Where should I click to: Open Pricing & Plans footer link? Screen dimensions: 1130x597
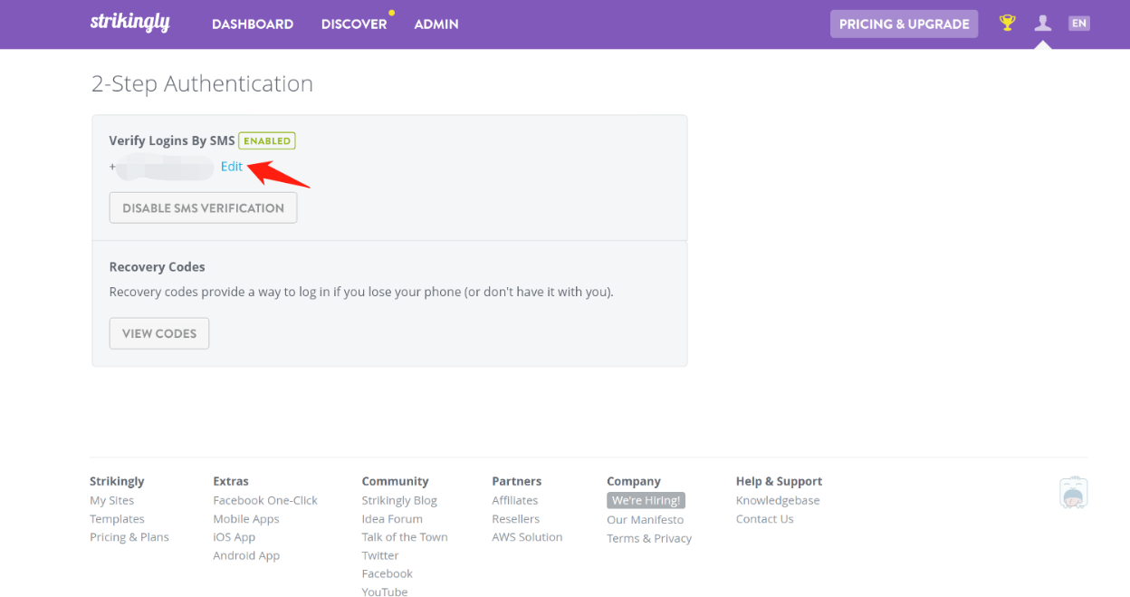click(129, 537)
